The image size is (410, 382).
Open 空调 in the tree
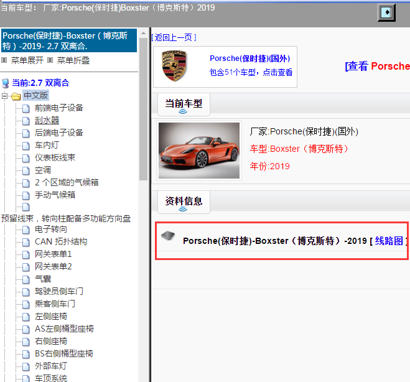43,170
